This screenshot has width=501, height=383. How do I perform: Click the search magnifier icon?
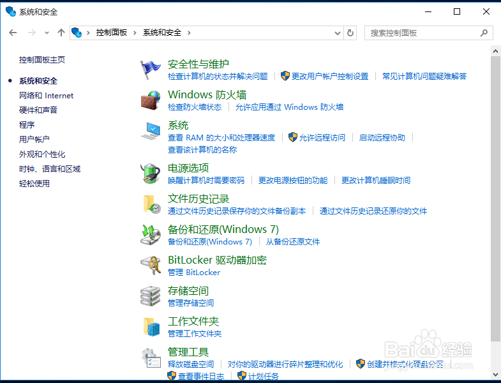click(484, 33)
